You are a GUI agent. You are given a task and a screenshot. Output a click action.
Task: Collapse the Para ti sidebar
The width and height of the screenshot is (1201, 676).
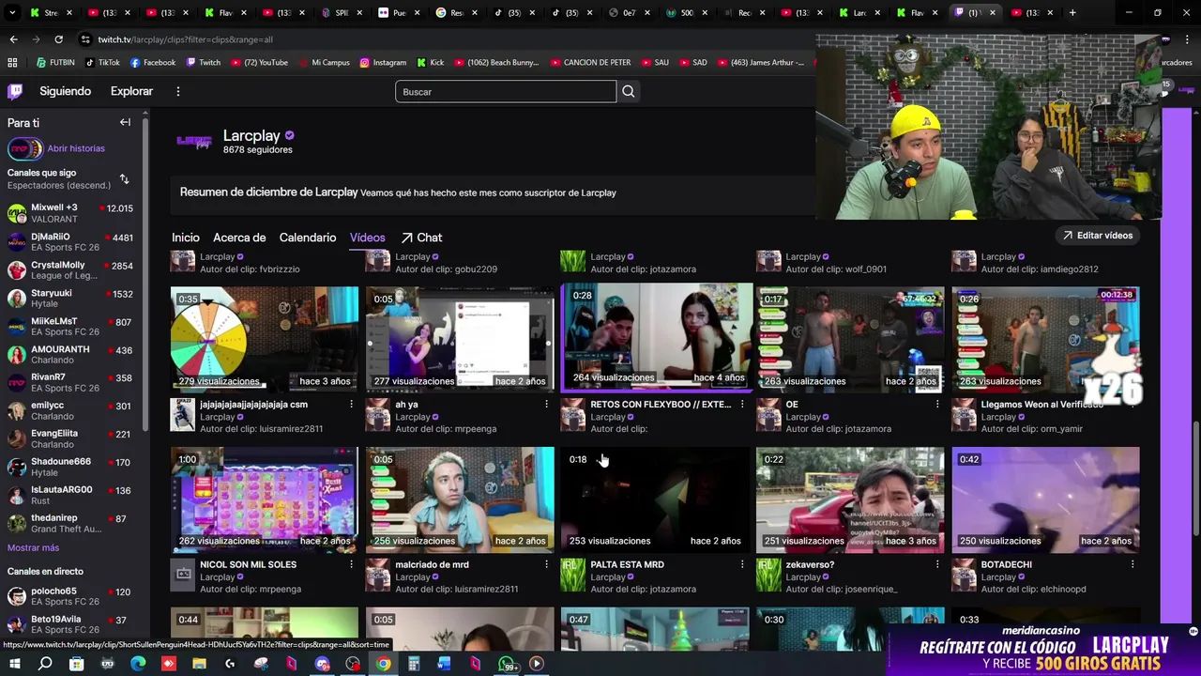tap(125, 122)
